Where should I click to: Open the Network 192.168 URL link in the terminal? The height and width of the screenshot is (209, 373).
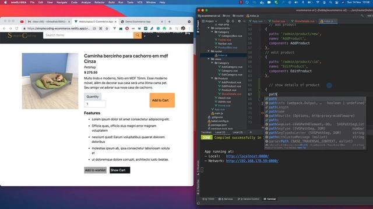pyautogui.click(x=252, y=161)
